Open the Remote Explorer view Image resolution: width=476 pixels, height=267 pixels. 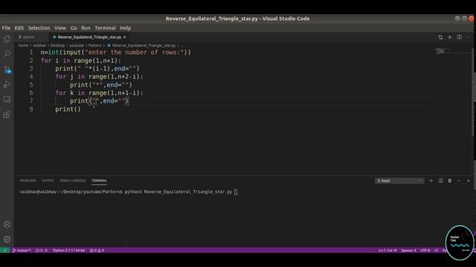coord(7,99)
